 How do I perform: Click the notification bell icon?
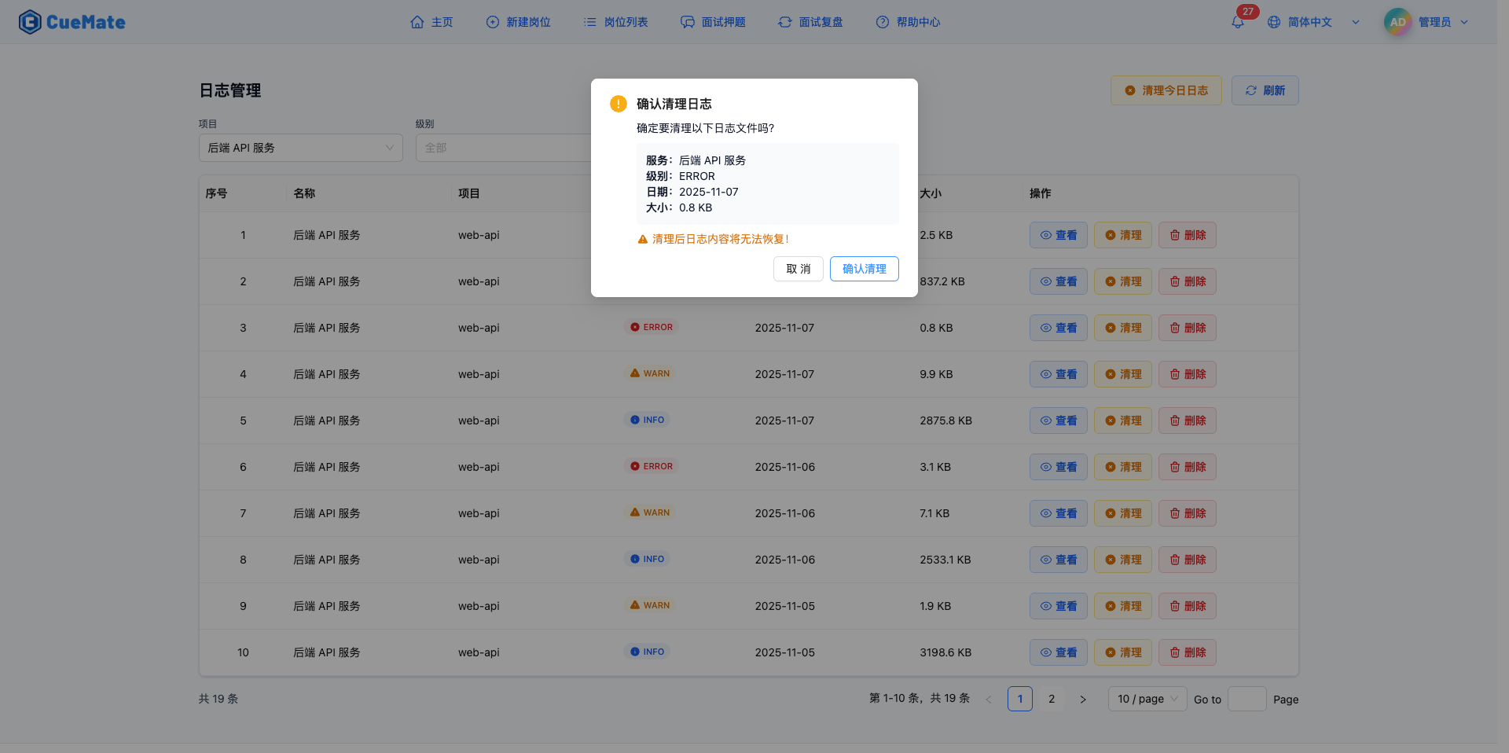pos(1237,21)
